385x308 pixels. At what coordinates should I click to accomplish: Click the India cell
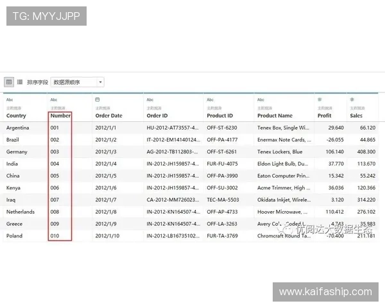pos(12,164)
